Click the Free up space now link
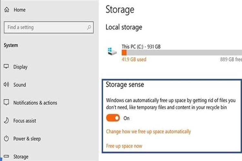The width and height of the screenshot is (242, 161). click(x=124, y=146)
